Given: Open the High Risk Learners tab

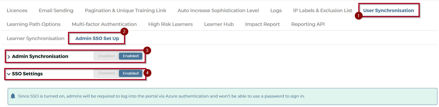Looking at the screenshot, I should pyautogui.click(x=170, y=24).
